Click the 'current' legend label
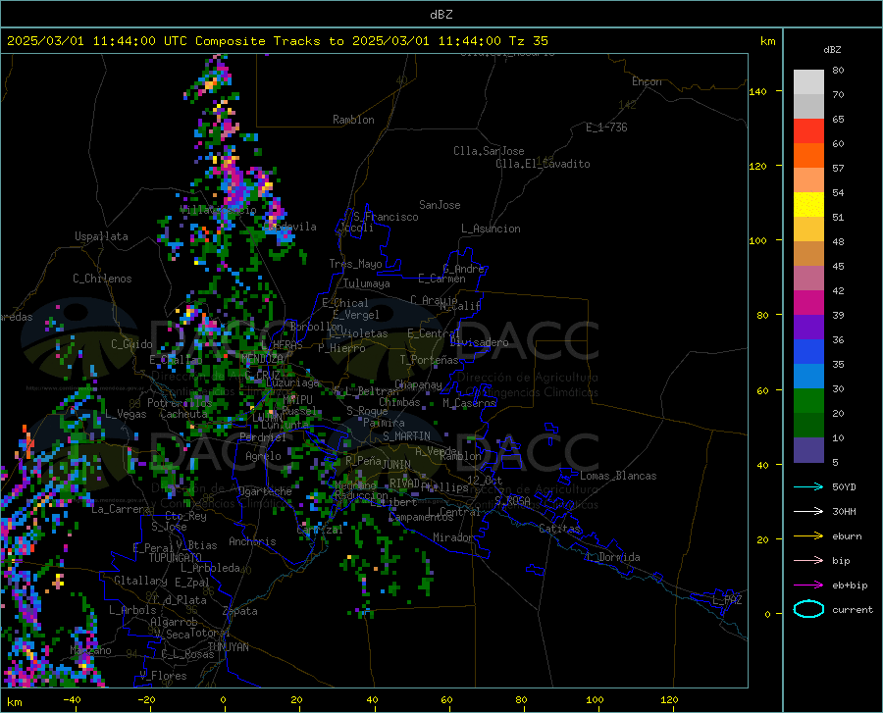The height and width of the screenshot is (713, 883). pyautogui.click(x=853, y=609)
